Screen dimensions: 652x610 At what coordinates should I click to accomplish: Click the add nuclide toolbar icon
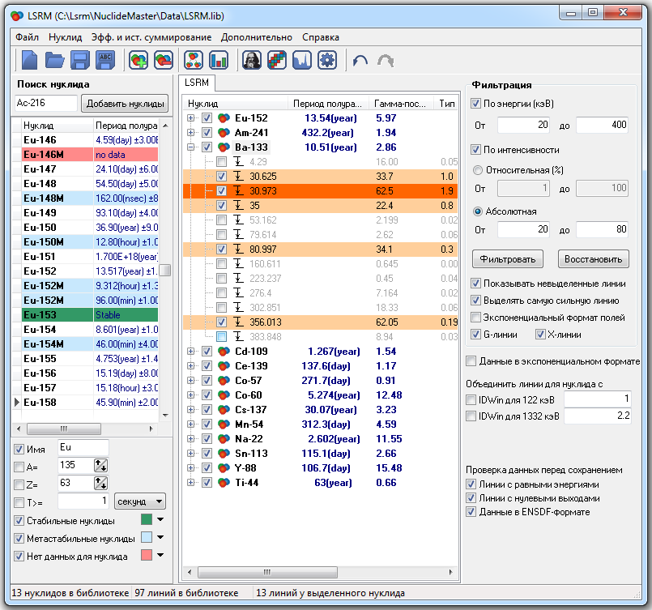pyautogui.click(x=138, y=60)
